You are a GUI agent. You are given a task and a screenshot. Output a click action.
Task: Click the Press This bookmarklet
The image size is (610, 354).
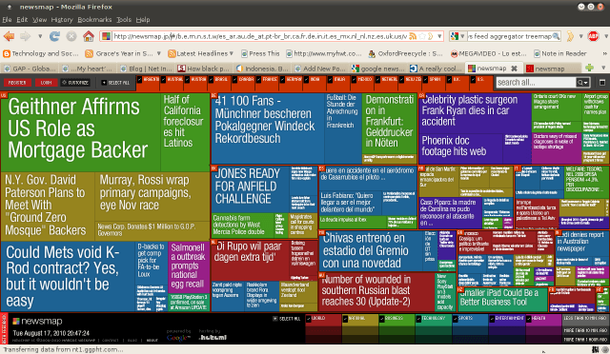coord(260,53)
